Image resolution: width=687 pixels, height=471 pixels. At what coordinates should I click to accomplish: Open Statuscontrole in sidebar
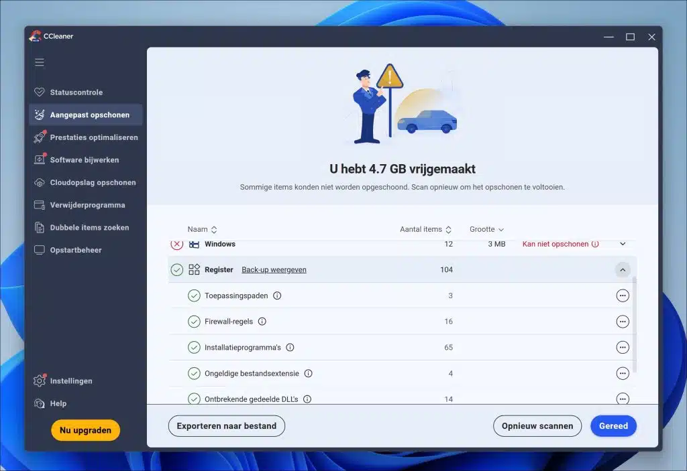click(85, 92)
